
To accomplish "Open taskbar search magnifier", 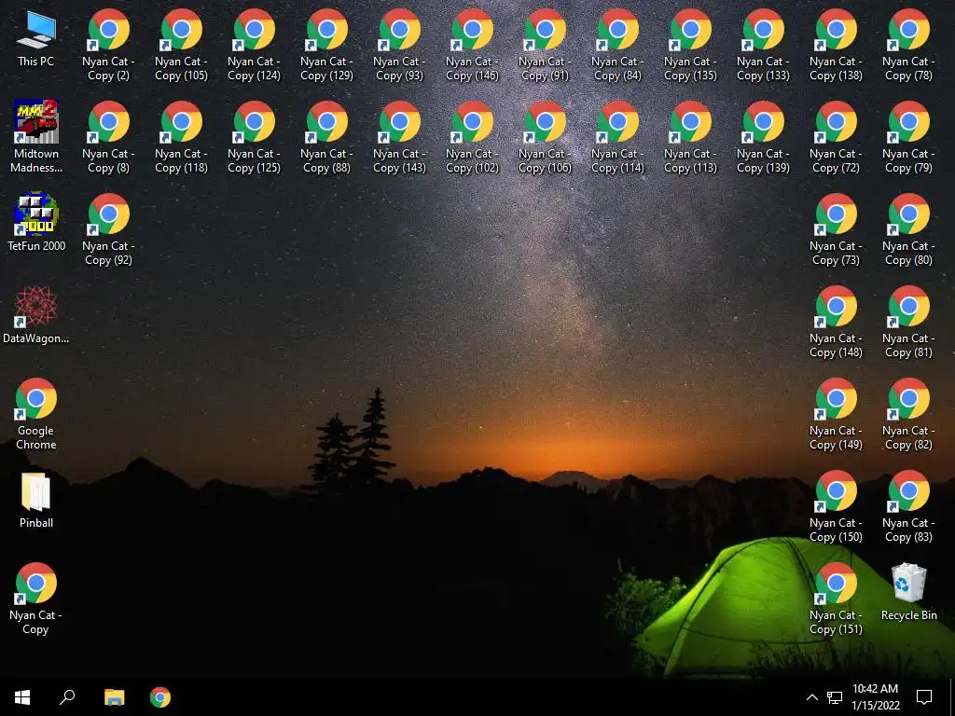I will coord(67,697).
